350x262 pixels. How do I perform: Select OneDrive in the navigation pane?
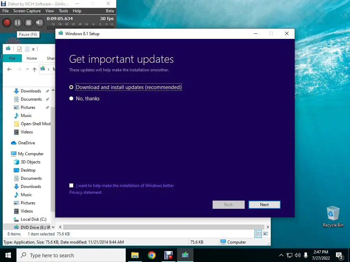(23, 143)
